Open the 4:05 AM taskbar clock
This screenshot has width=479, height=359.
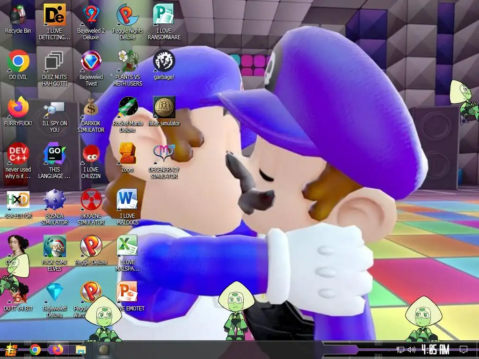pyautogui.click(x=435, y=350)
